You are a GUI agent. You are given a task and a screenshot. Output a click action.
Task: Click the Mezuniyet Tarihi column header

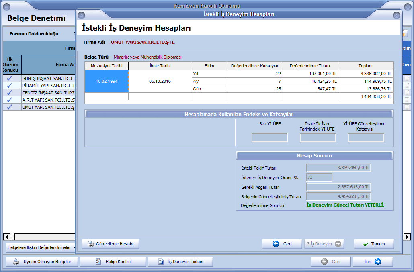(x=107, y=66)
